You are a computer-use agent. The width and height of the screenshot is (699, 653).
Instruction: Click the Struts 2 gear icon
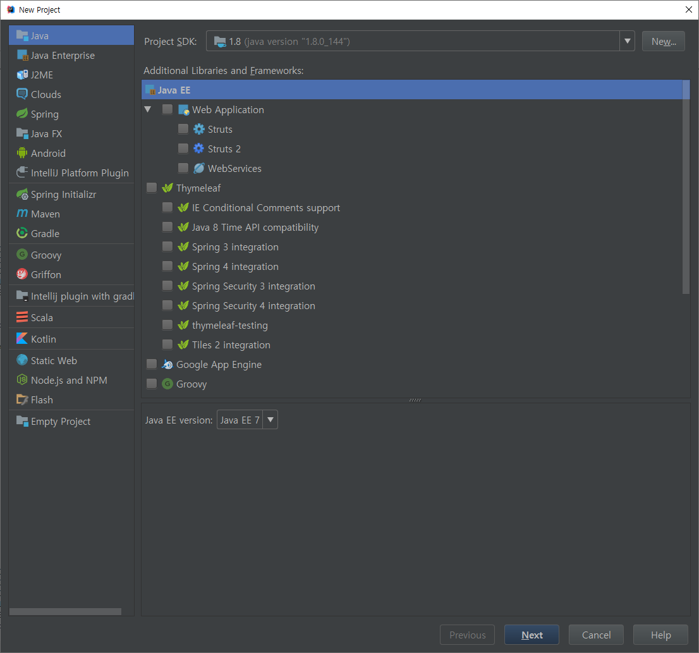(x=199, y=149)
